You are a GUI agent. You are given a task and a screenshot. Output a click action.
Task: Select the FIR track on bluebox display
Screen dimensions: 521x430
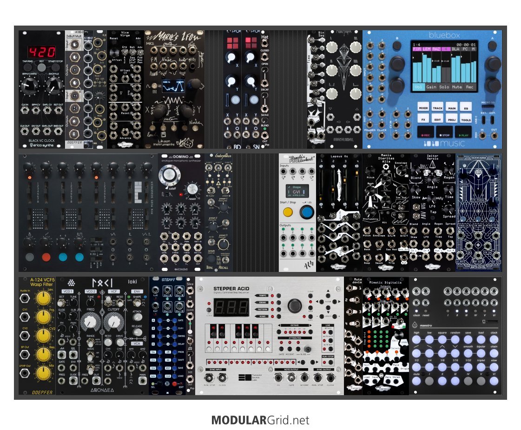point(417,49)
